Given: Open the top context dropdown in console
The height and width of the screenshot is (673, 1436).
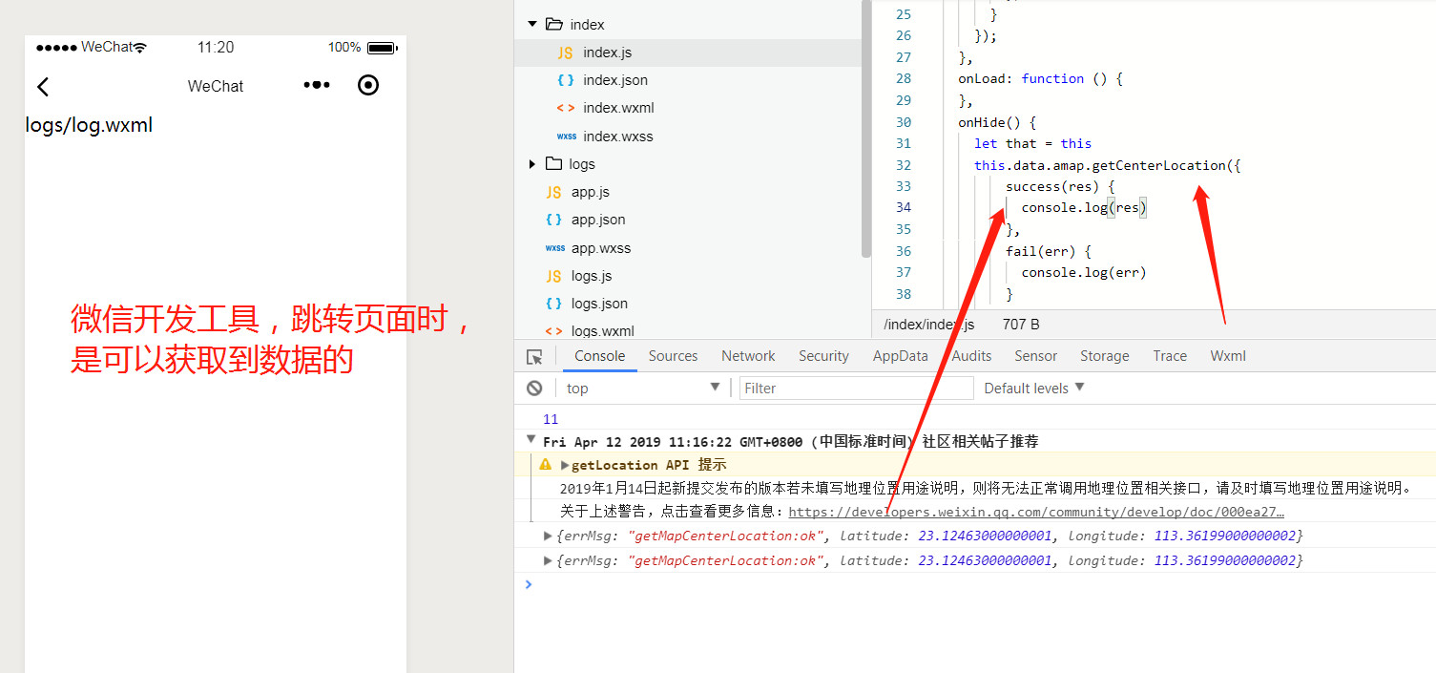Looking at the screenshot, I should [x=642, y=388].
